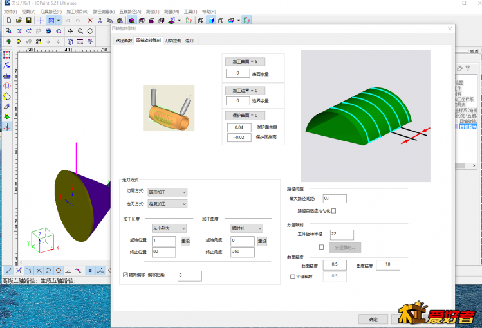Open the 帮助(H) menu
The image size is (482, 328).
pos(209,12)
